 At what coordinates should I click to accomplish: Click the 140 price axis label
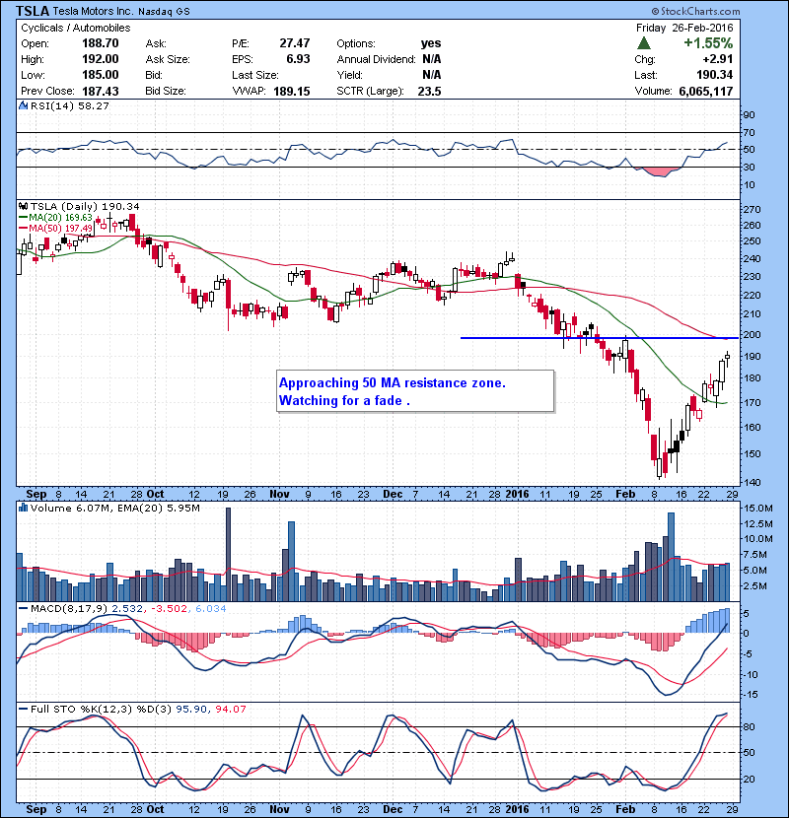(752, 483)
